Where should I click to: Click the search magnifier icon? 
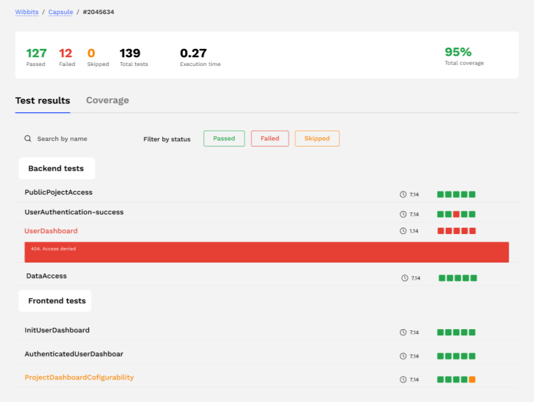click(x=28, y=138)
